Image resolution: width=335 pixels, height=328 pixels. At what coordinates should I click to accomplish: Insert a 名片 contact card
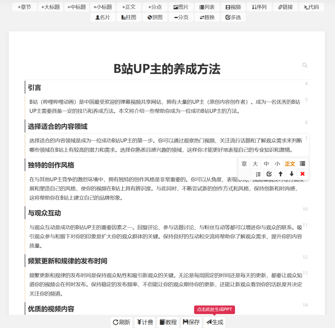[x=103, y=17]
